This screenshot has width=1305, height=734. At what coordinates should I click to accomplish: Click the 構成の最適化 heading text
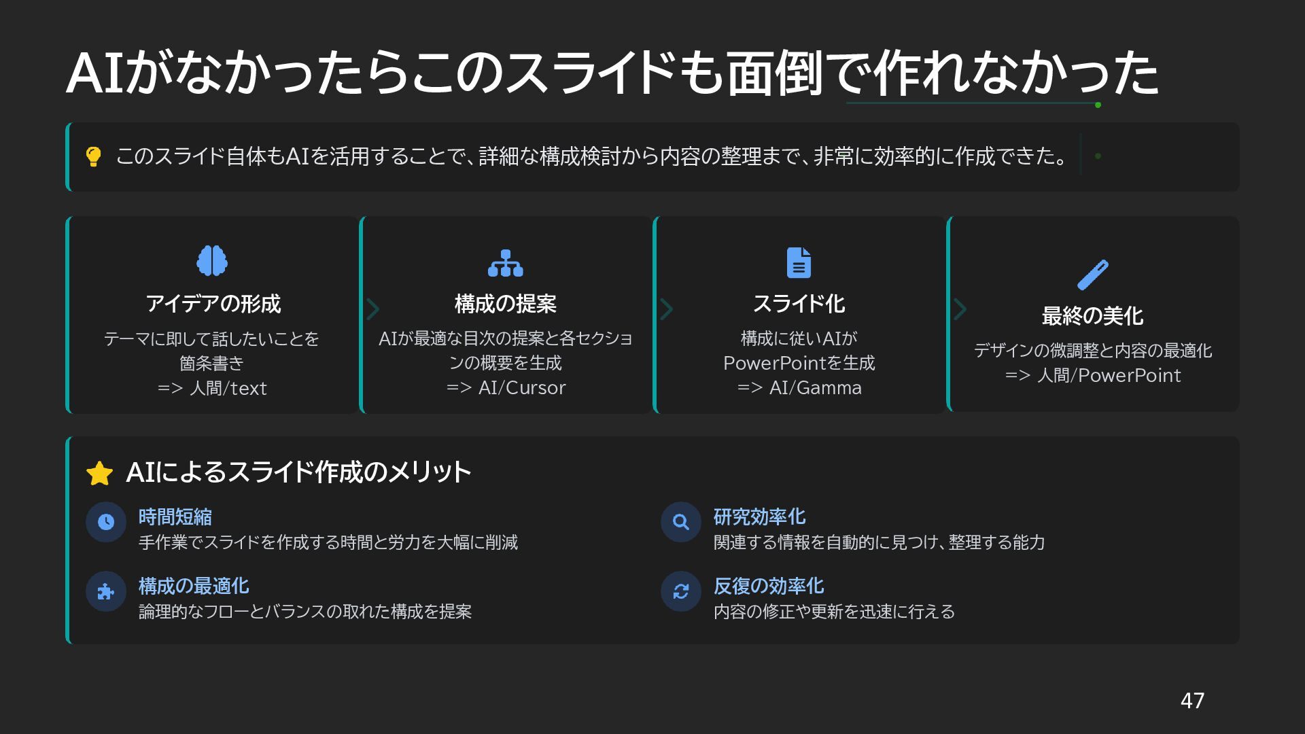pos(194,587)
